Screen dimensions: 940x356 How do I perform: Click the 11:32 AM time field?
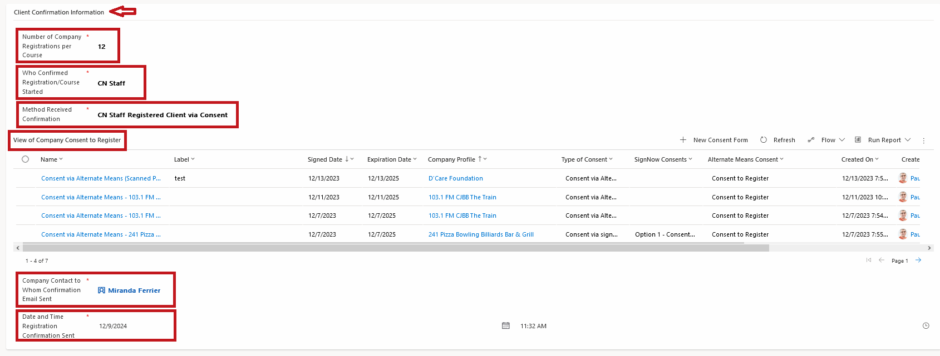533,326
